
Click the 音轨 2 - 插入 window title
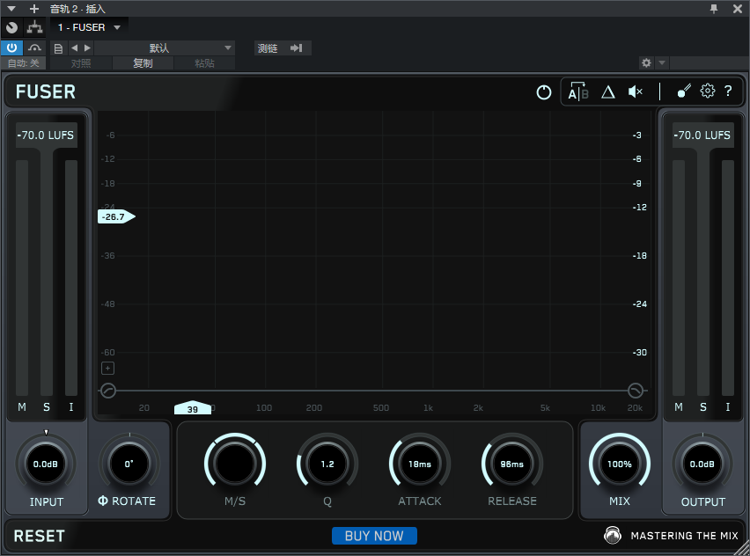tap(77, 9)
